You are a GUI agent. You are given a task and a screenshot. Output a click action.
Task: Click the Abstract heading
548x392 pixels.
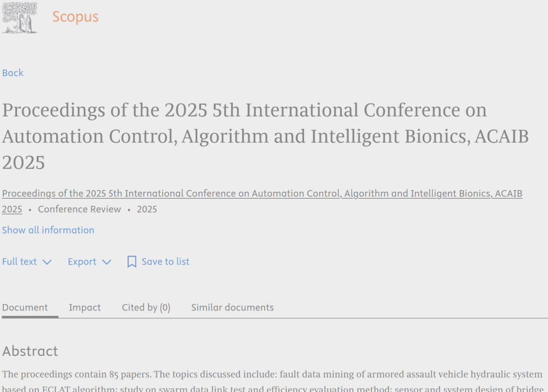pyautogui.click(x=30, y=351)
